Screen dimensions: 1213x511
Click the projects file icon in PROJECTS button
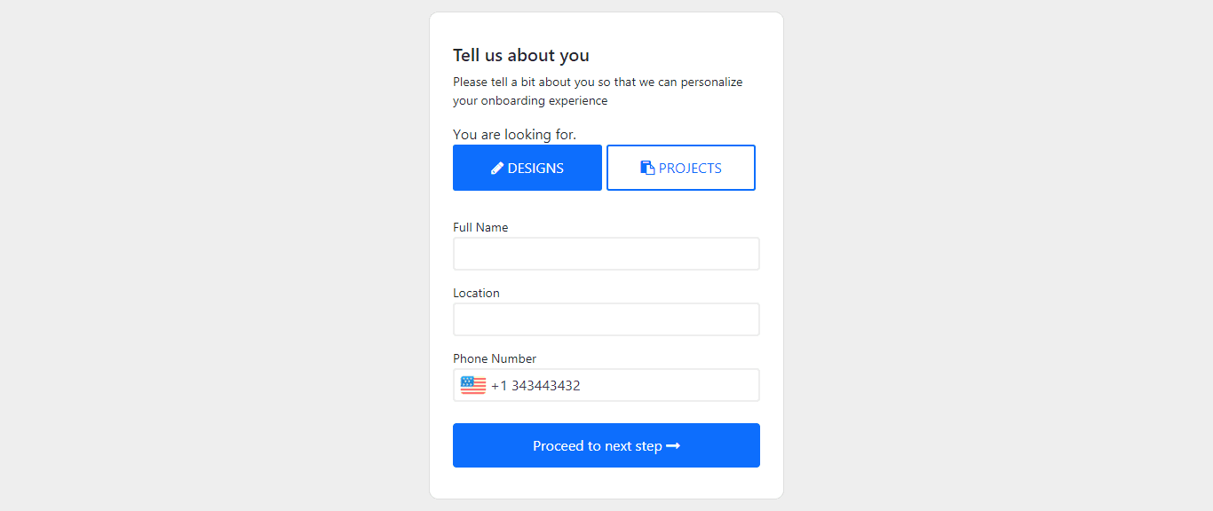point(646,168)
